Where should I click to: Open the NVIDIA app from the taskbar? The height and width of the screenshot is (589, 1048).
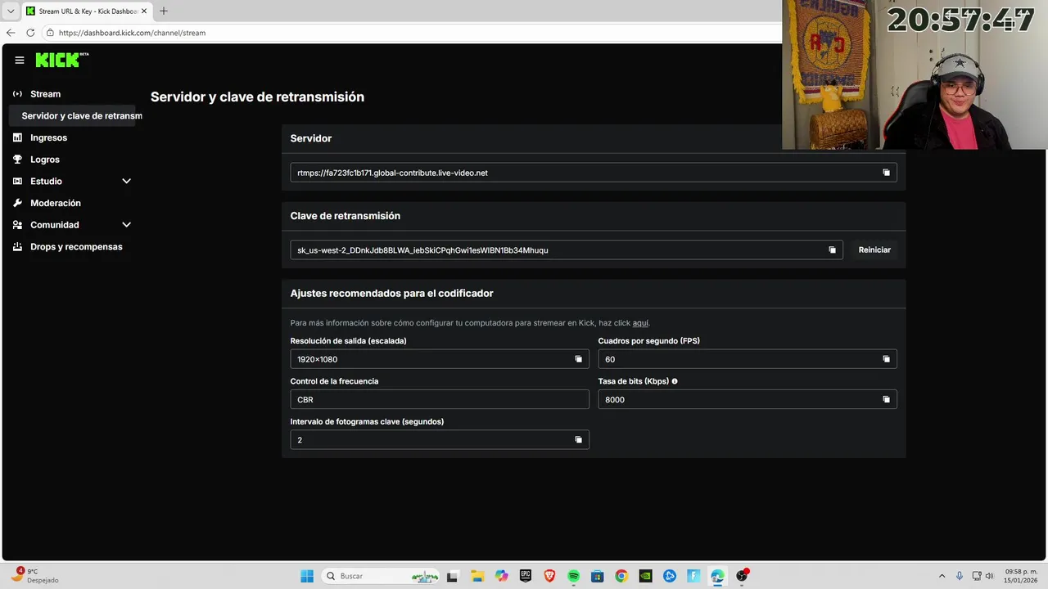pos(646,576)
